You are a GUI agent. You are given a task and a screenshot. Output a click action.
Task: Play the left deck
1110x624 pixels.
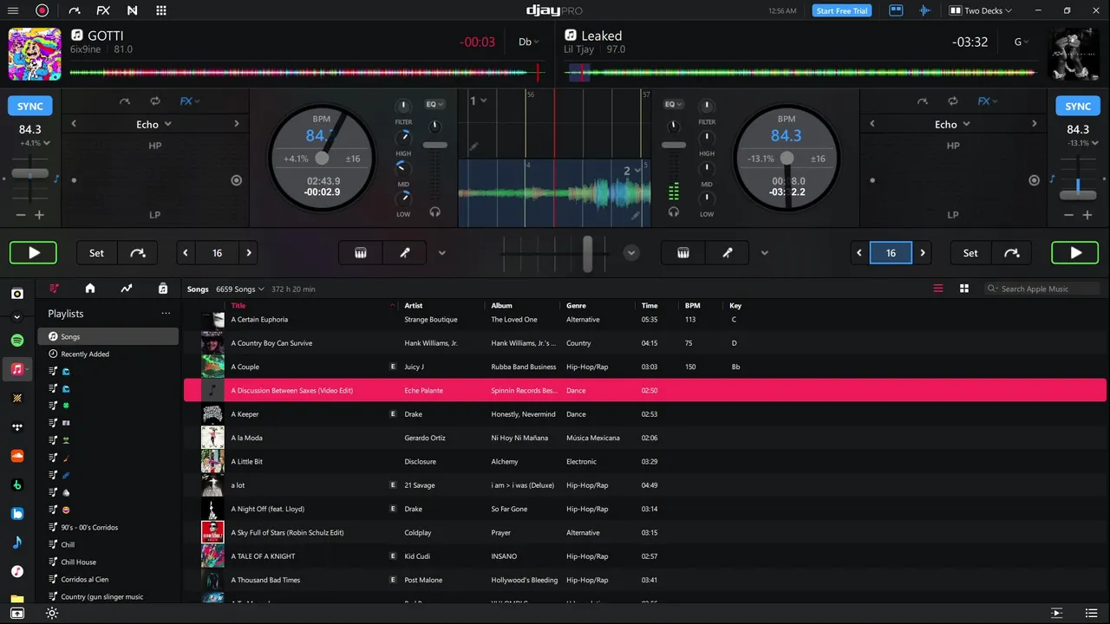[33, 253]
